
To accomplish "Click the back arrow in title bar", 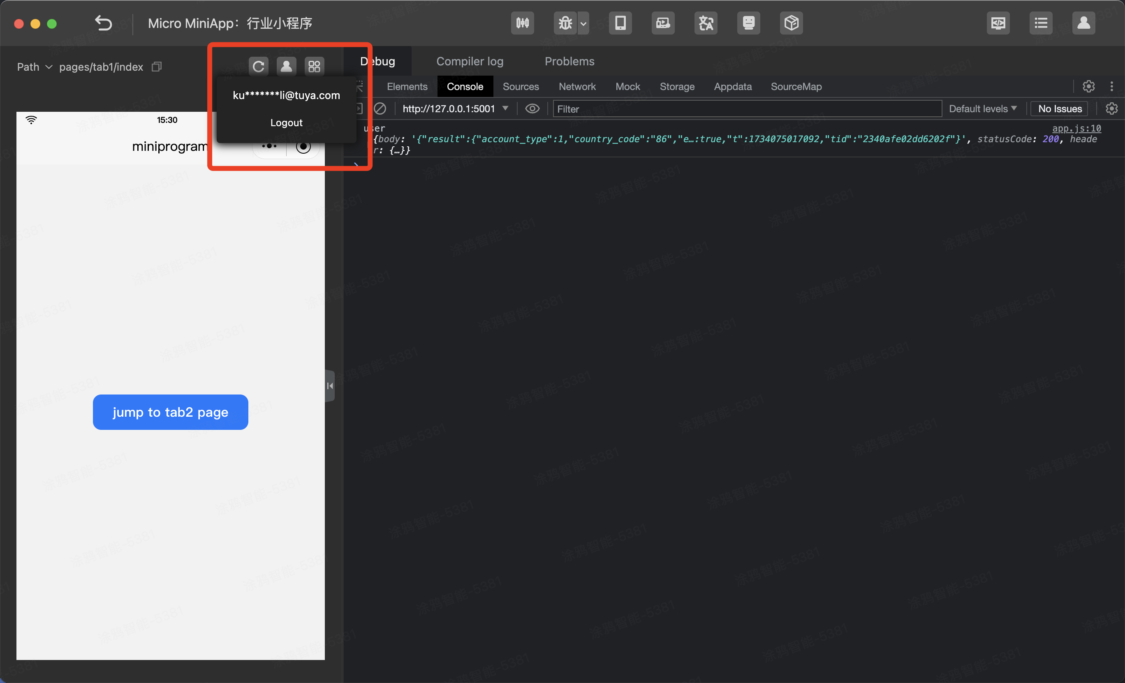I will (x=103, y=23).
